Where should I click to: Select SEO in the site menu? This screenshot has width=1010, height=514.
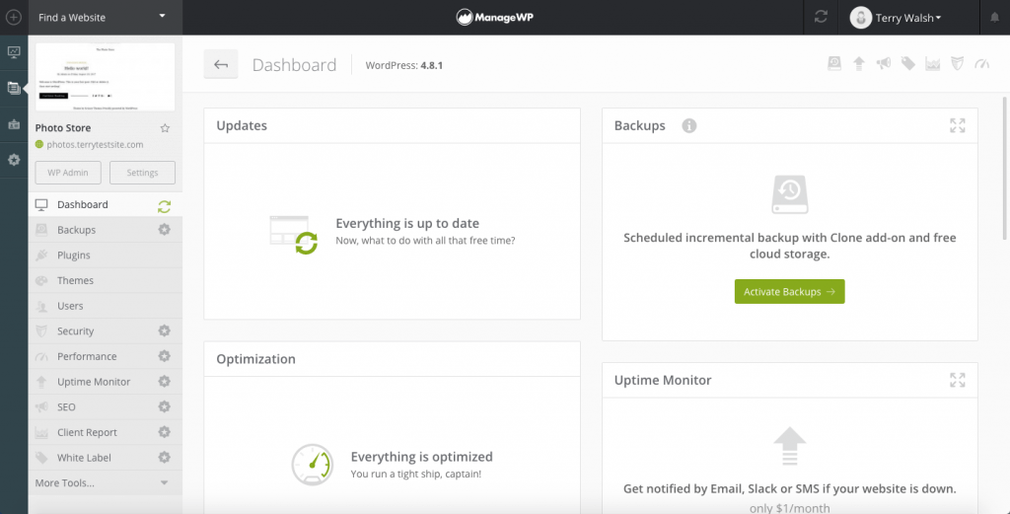105,407
